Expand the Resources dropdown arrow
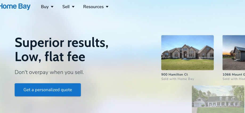Screen dimensions: 245x113 click(107, 7)
